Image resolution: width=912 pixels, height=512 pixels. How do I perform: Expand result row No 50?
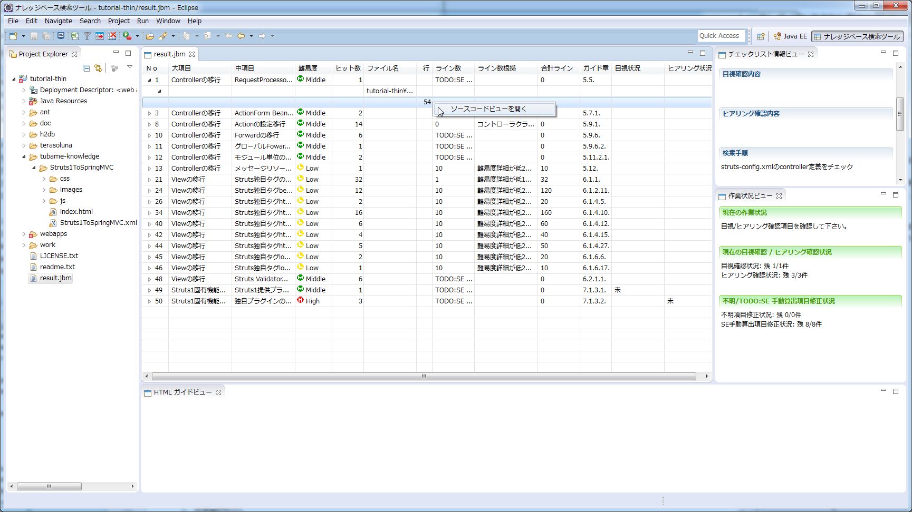coord(149,301)
